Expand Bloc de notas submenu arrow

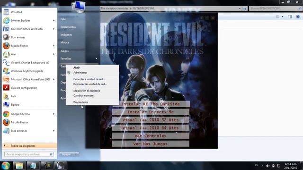pos(53,131)
